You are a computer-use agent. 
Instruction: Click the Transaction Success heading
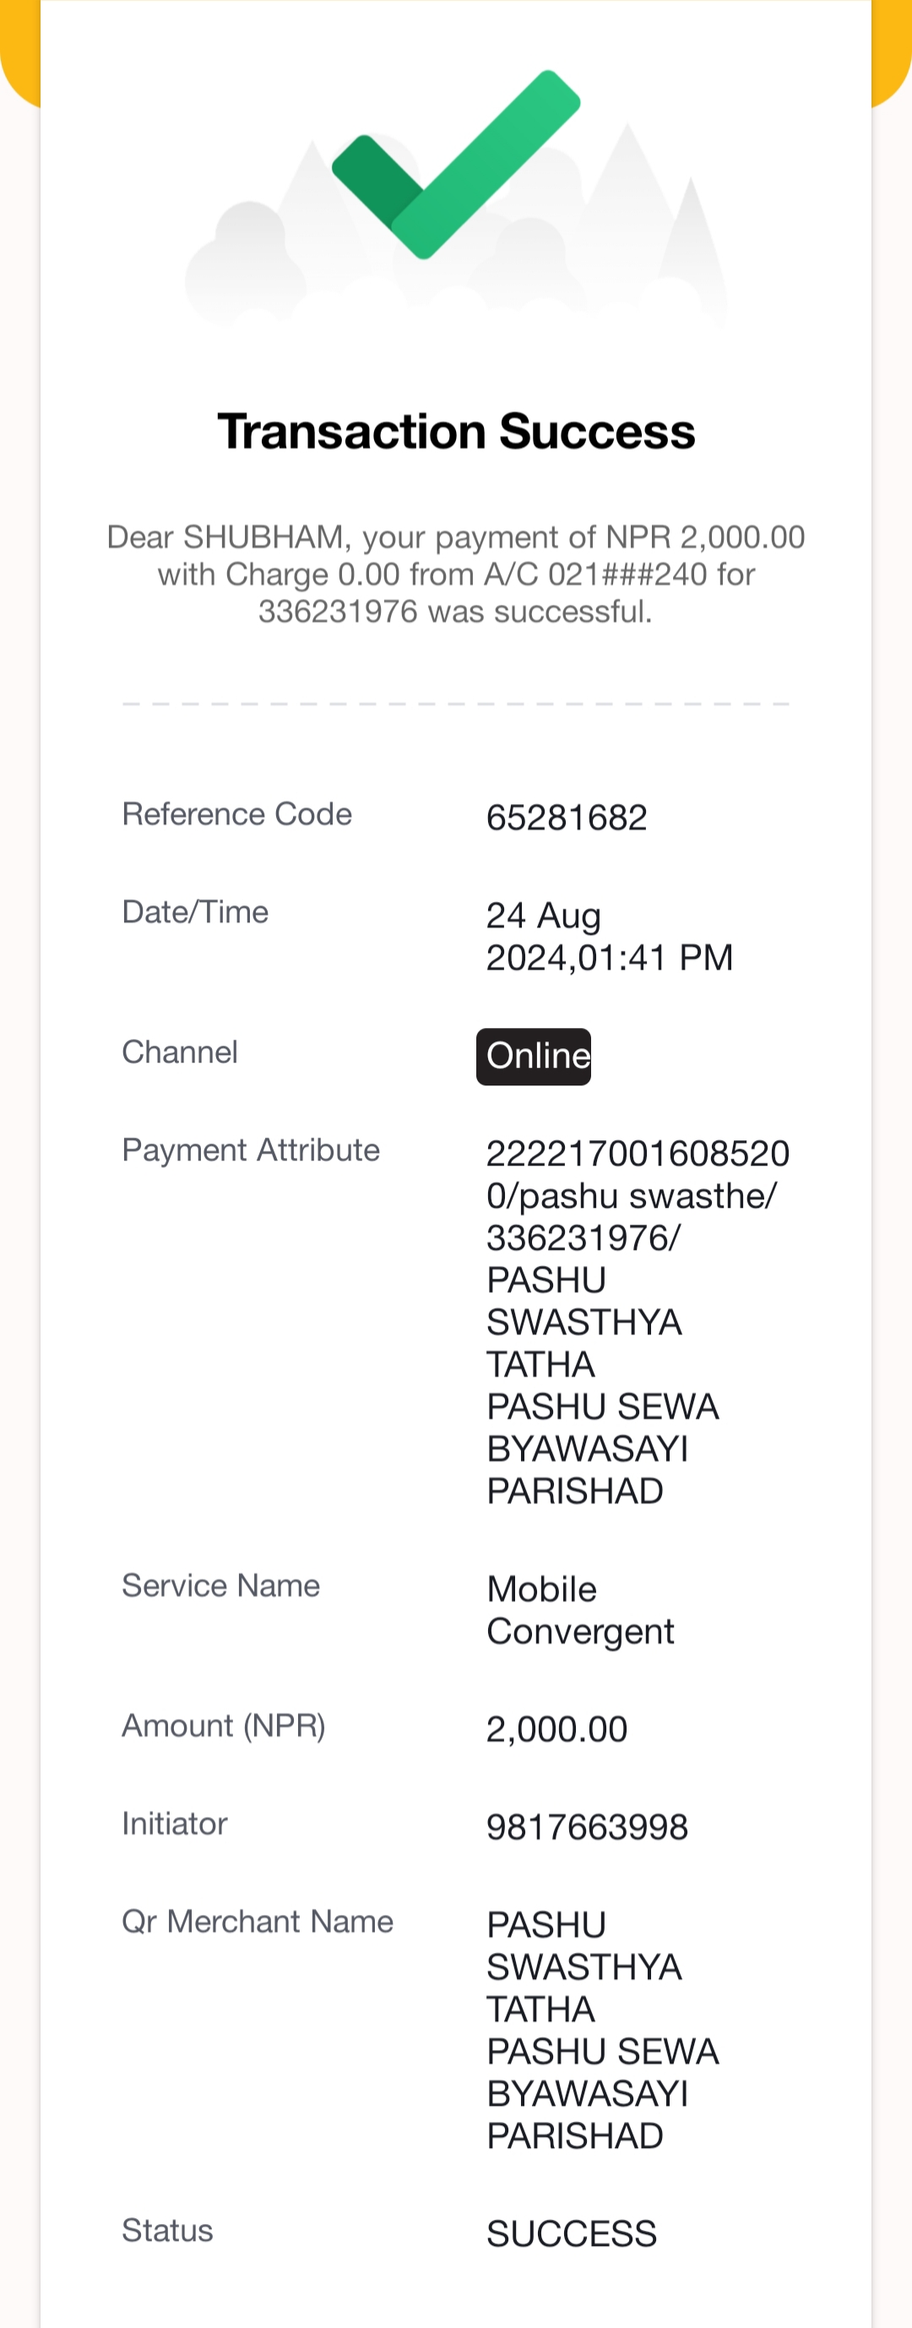(457, 431)
